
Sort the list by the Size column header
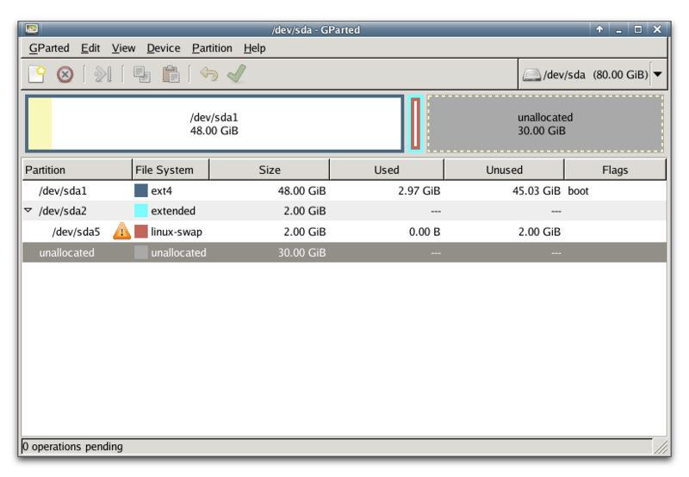pyautogui.click(x=269, y=170)
